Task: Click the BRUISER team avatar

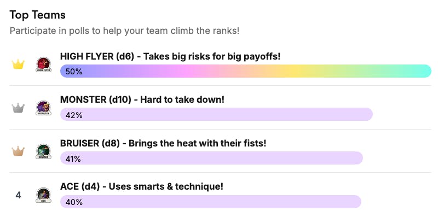Action: tap(43, 151)
